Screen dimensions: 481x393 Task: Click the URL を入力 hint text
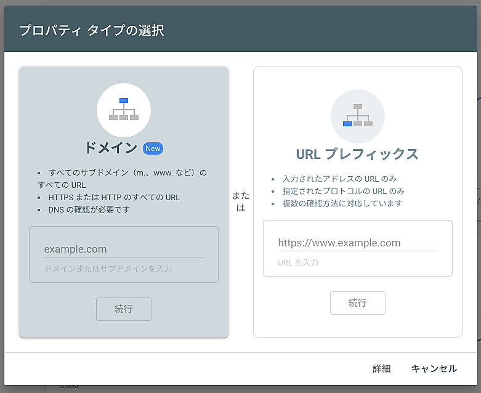(298, 262)
